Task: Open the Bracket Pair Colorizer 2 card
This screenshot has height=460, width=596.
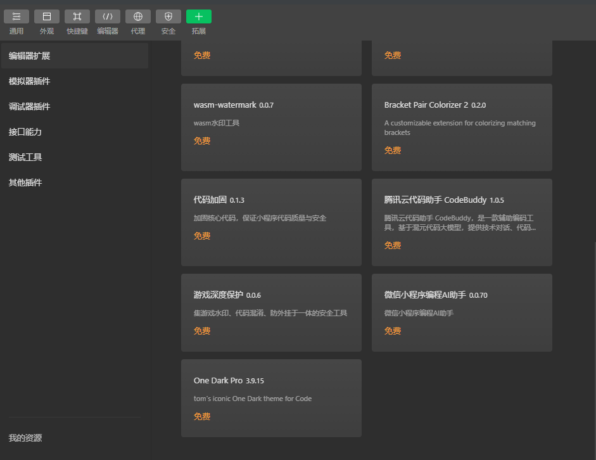Action: click(x=462, y=127)
